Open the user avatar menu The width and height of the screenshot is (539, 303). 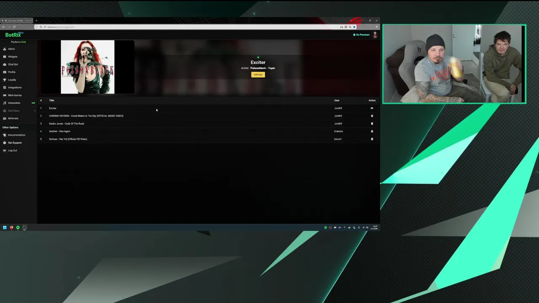coord(375,35)
